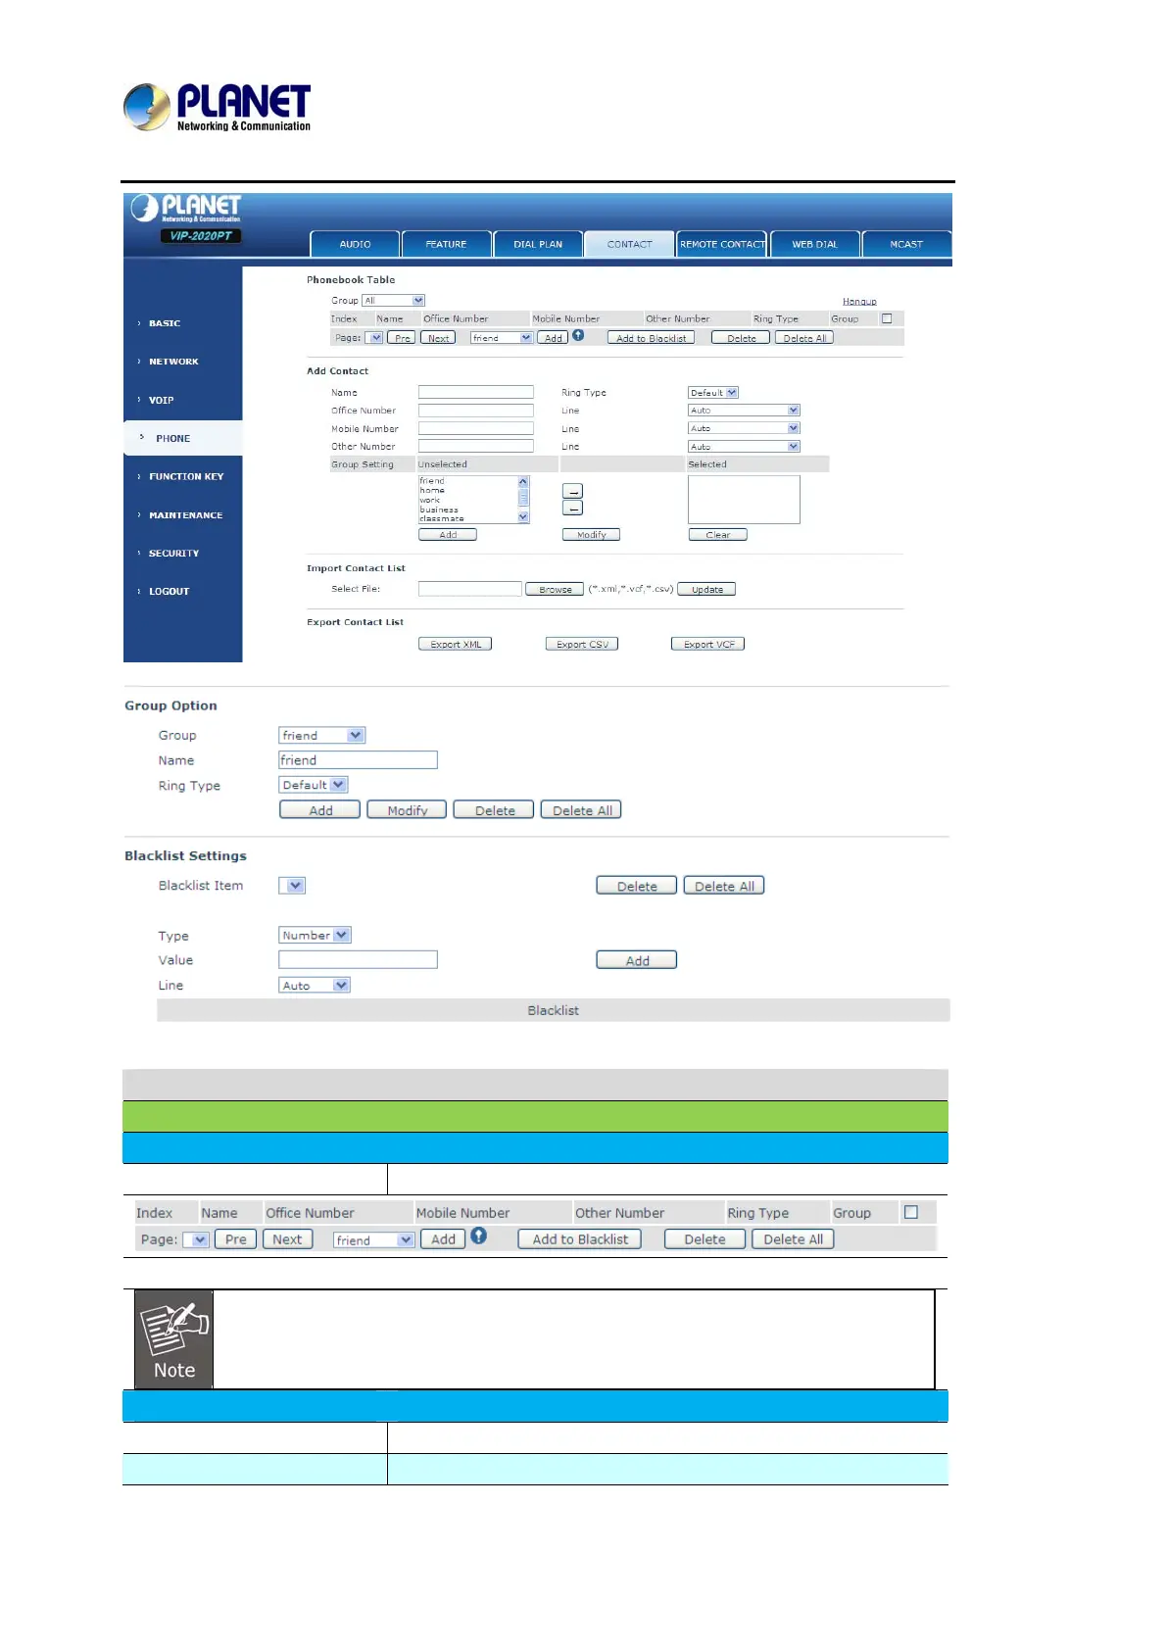Open the Line dropdown beside Office Number

coord(745,411)
